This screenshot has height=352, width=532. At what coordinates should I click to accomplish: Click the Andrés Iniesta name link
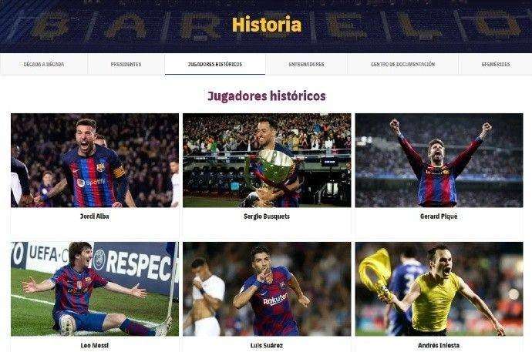(x=439, y=345)
